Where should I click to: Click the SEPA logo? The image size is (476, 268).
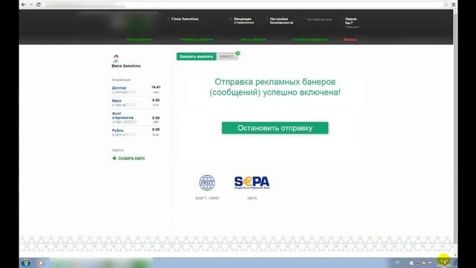[252, 182]
